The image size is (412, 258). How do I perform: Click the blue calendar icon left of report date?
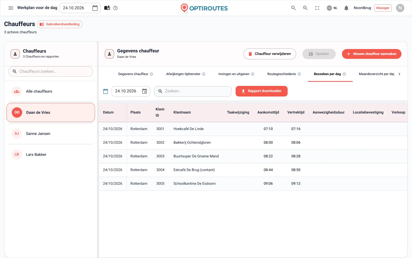click(106, 91)
